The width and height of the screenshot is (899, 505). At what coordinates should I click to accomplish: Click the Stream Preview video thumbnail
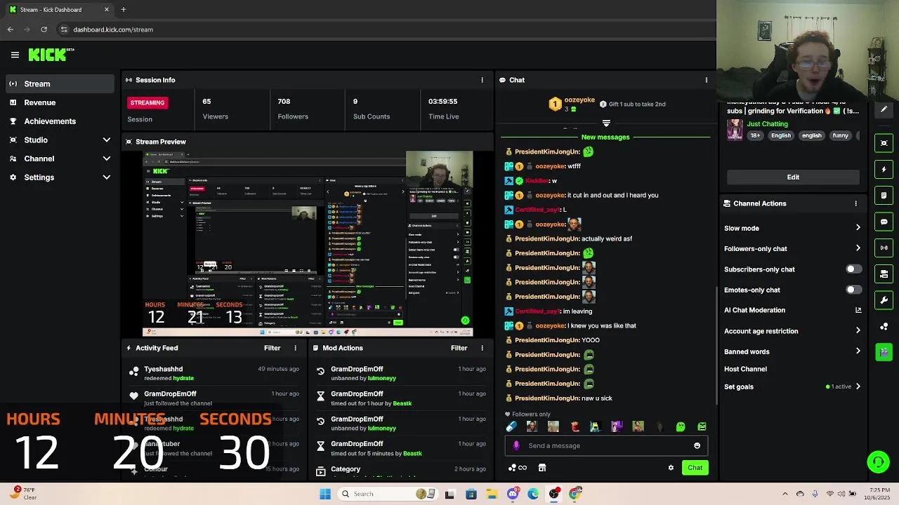pos(308,243)
